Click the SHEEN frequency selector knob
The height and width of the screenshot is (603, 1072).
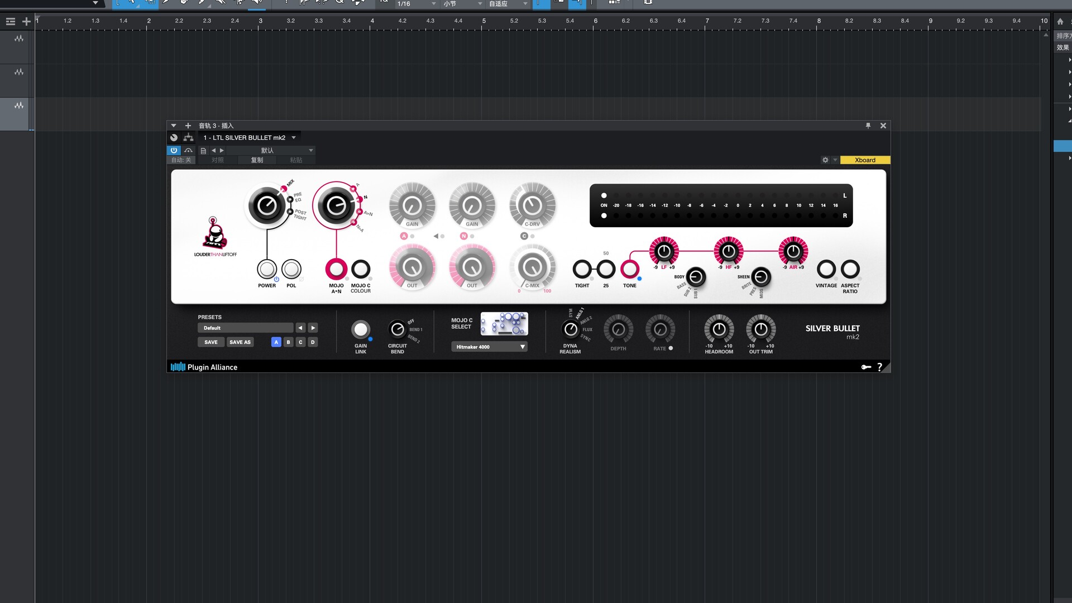pyautogui.click(x=761, y=277)
